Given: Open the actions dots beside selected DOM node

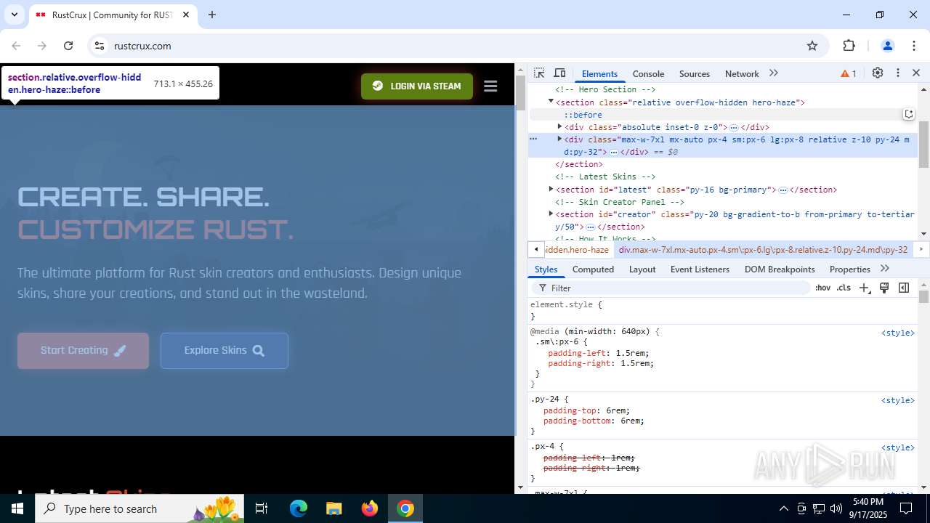Looking at the screenshot, I should click(x=533, y=139).
